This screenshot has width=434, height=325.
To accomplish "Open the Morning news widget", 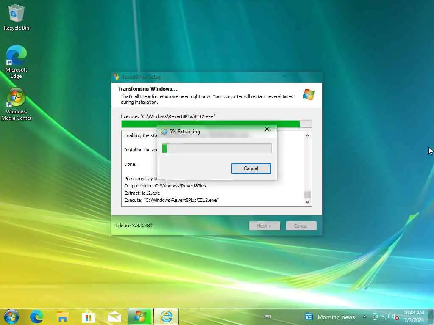I will point(330,317).
